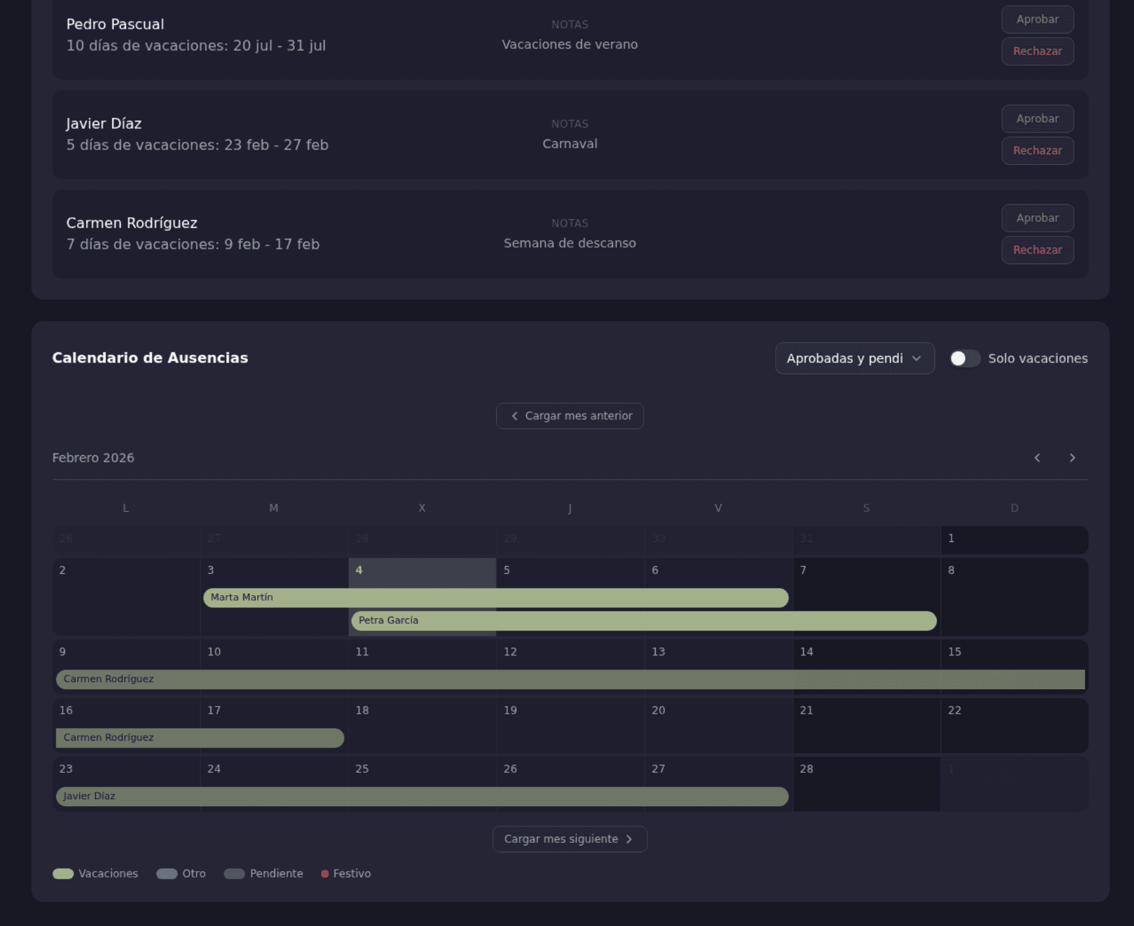Go to next month using right chevron
Screen dimensions: 1134x926
pos(1072,458)
